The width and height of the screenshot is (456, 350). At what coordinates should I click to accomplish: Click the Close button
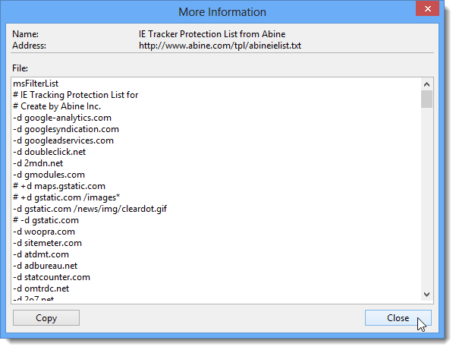(398, 317)
